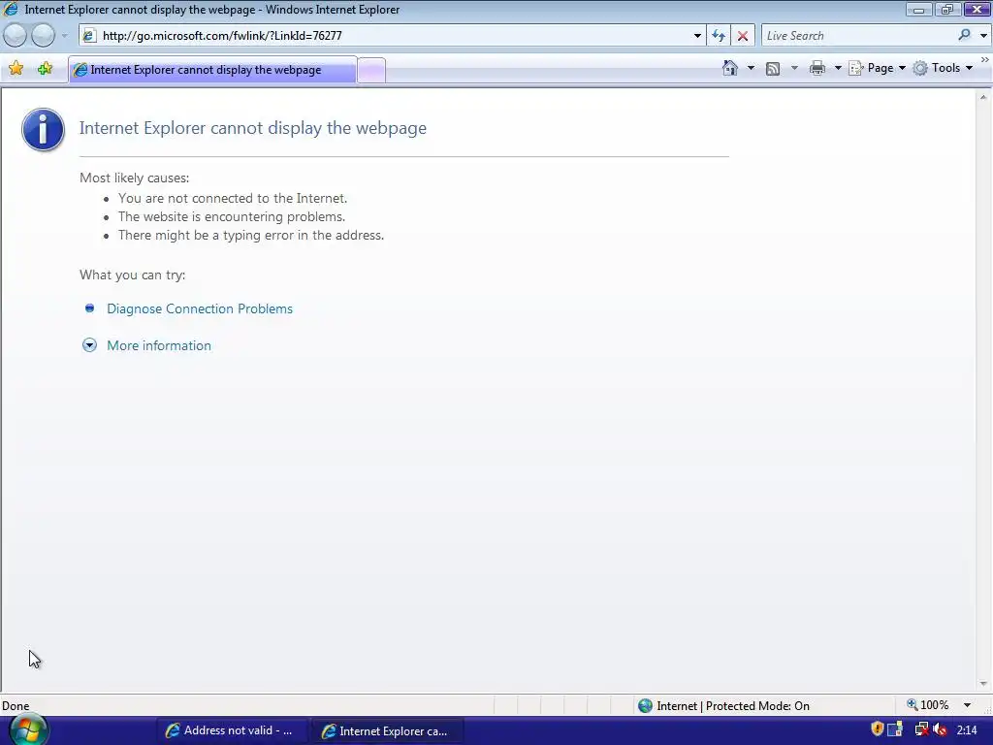
Task: Click the Add to Favorites icon
Action: [45, 68]
